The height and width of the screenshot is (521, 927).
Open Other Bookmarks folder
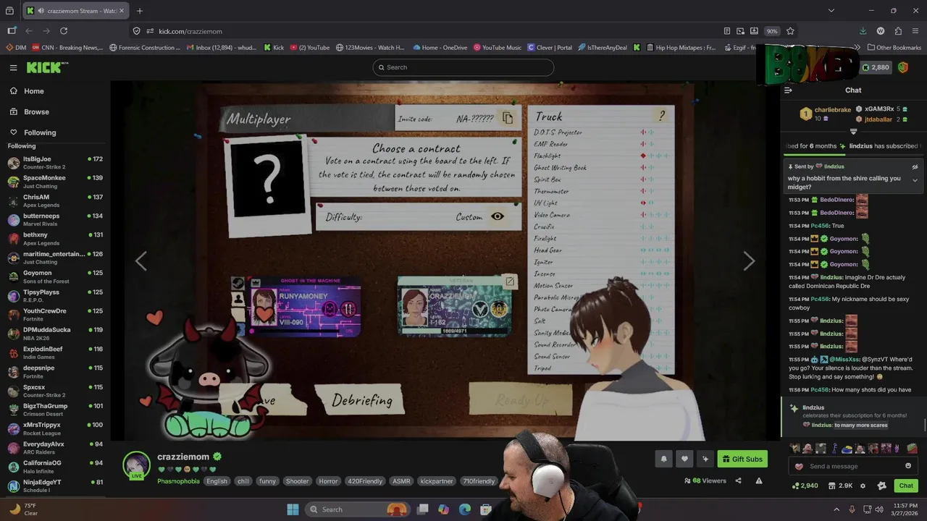point(894,48)
